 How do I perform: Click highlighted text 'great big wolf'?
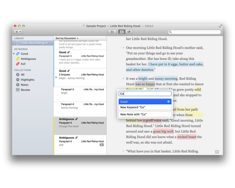pos(163,132)
